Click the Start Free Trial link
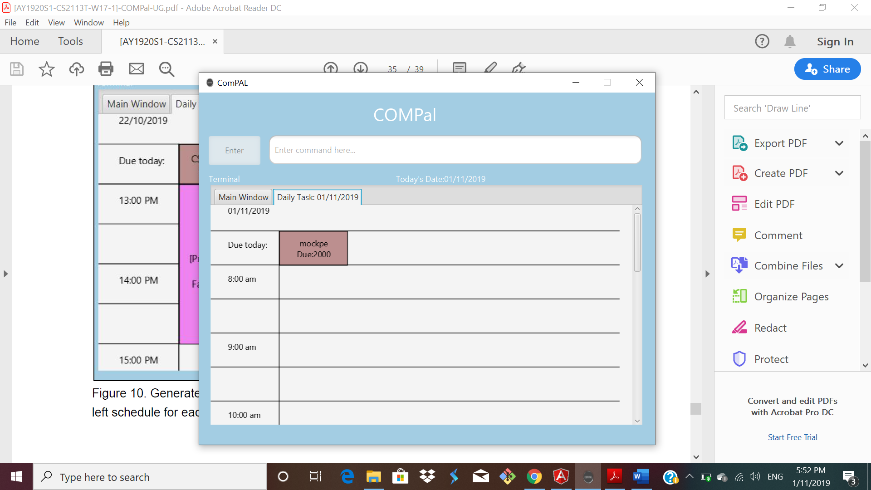The image size is (871, 490). [x=792, y=437]
